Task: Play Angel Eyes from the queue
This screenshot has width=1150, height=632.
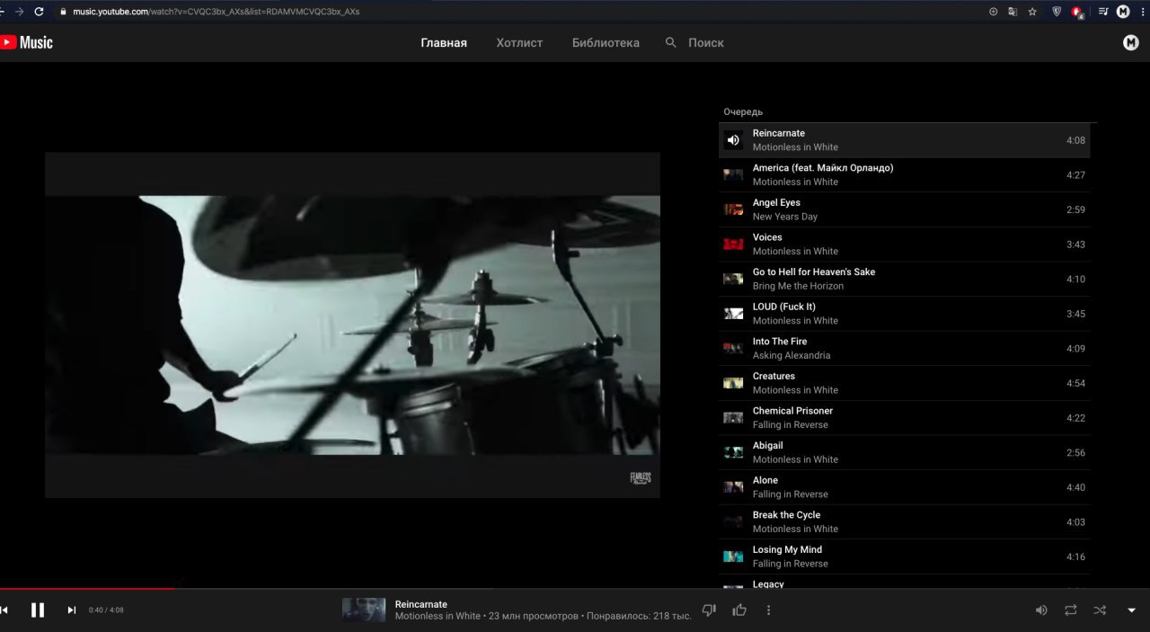Action: (x=904, y=209)
